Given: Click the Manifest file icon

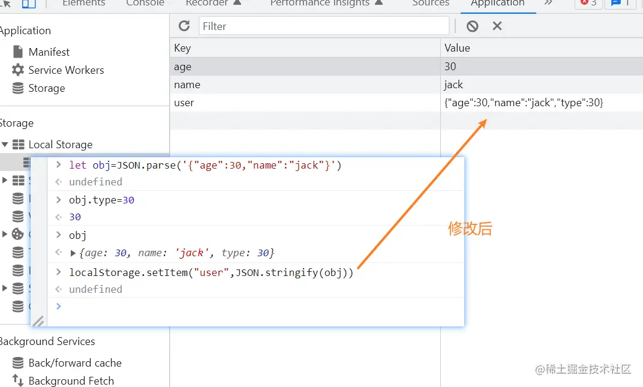Looking at the screenshot, I should tap(18, 52).
